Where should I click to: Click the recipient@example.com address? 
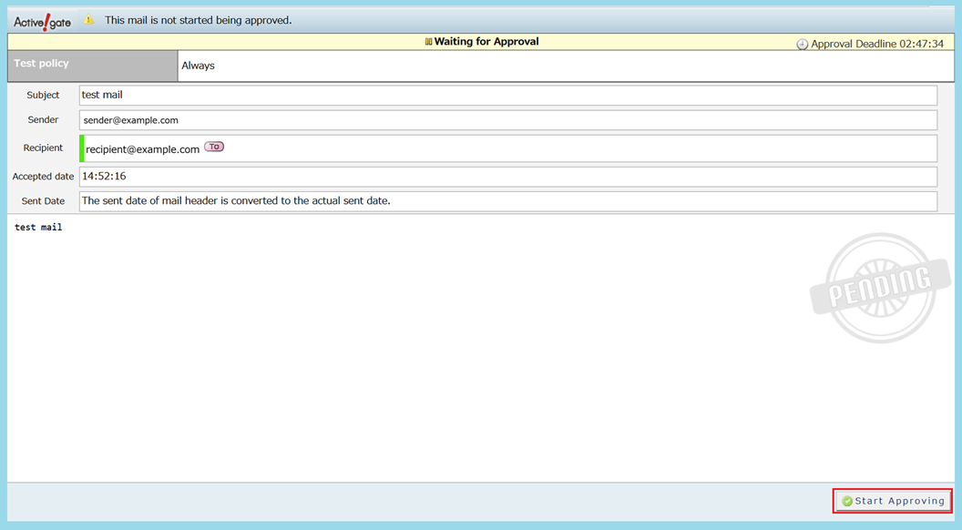(x=142, y=149)
